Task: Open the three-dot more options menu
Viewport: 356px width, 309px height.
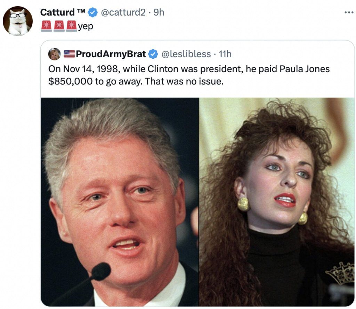Action: click(x=348, y=13)
